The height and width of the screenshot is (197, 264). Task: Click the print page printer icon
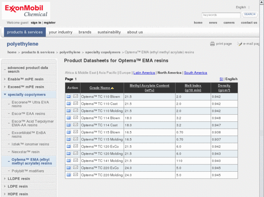point(212,44)
